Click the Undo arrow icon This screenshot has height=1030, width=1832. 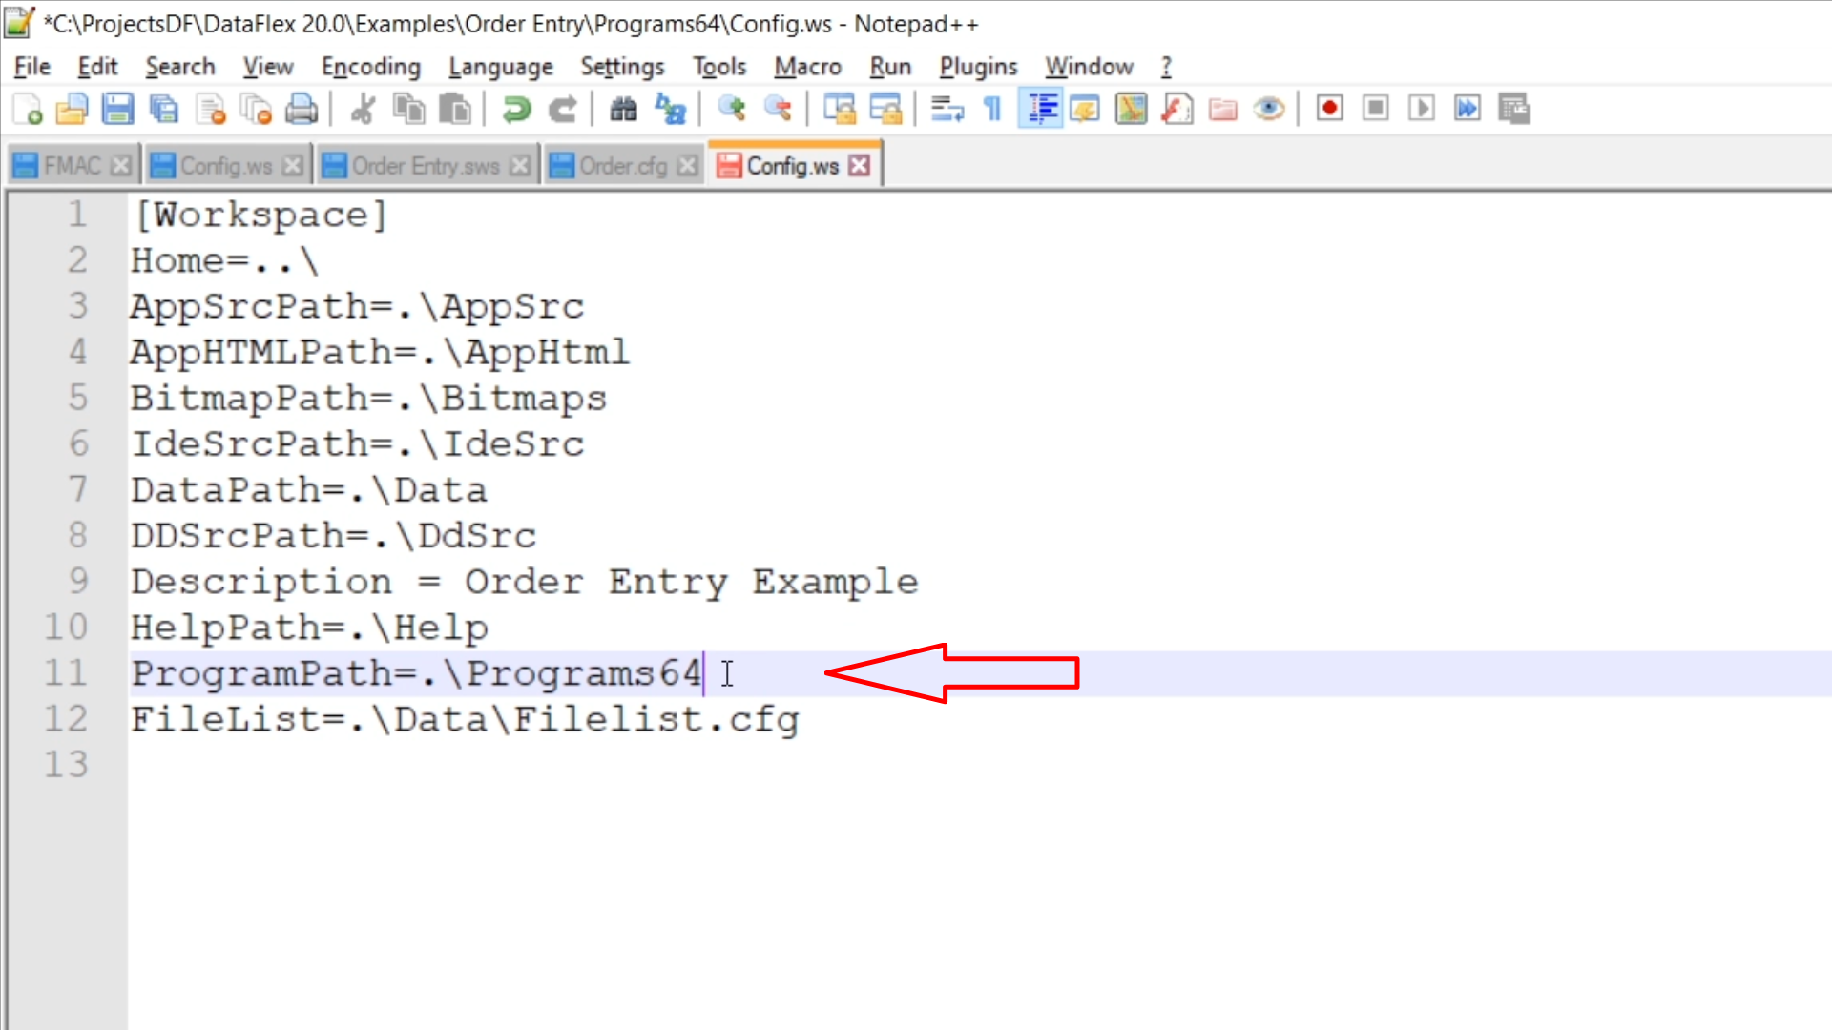pyautogui.click(x=516, y=109)
